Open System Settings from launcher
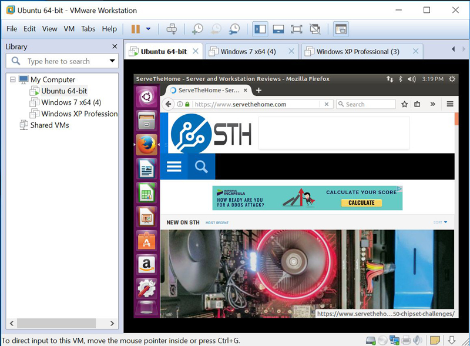The image size is (470, 346). [146, 288]
